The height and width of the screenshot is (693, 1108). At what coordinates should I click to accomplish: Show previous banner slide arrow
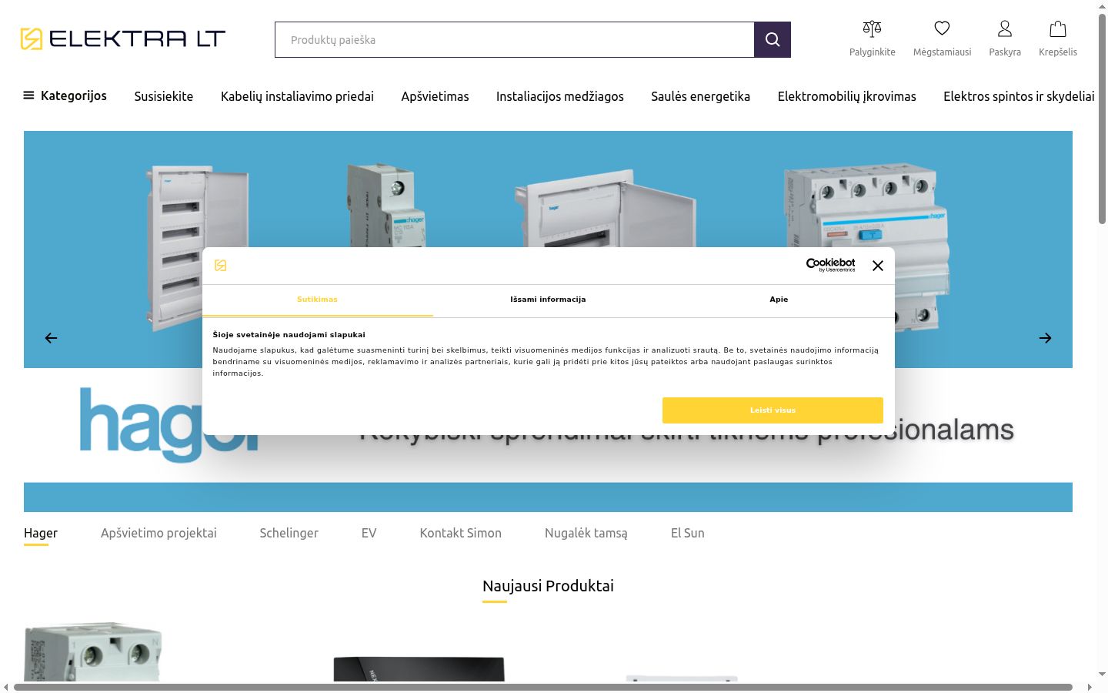click(51, 338)
